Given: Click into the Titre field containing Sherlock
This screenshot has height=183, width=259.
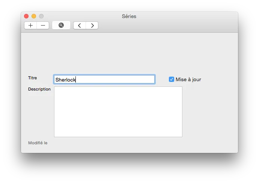Looking at the screenshot, I should click(x=104, y=80).
